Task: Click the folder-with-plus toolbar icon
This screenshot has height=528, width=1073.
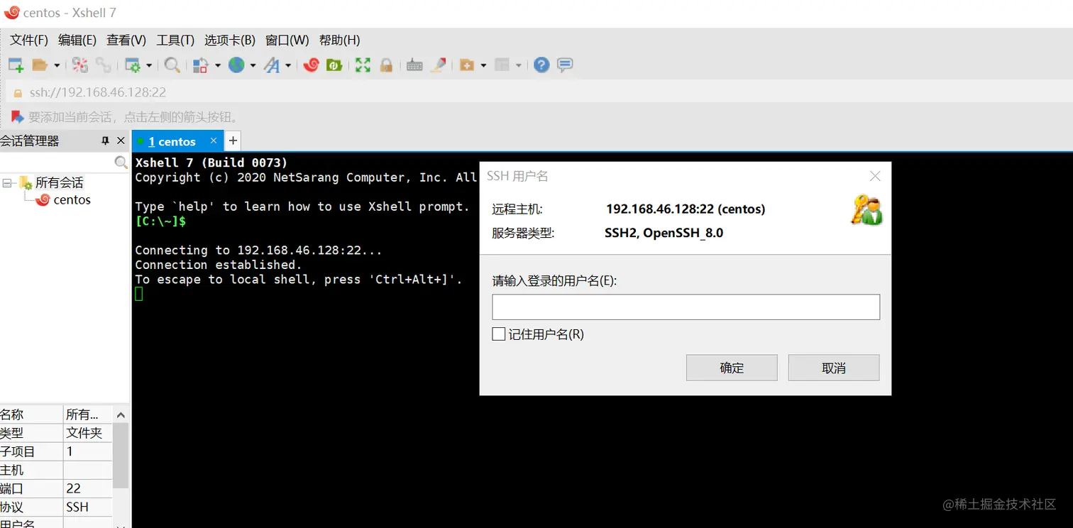Action: tap(467, 65)
